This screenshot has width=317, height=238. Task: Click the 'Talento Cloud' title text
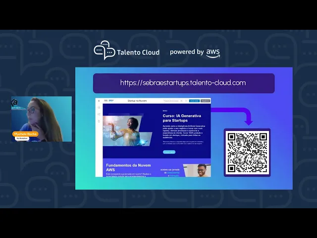(138, 53)
